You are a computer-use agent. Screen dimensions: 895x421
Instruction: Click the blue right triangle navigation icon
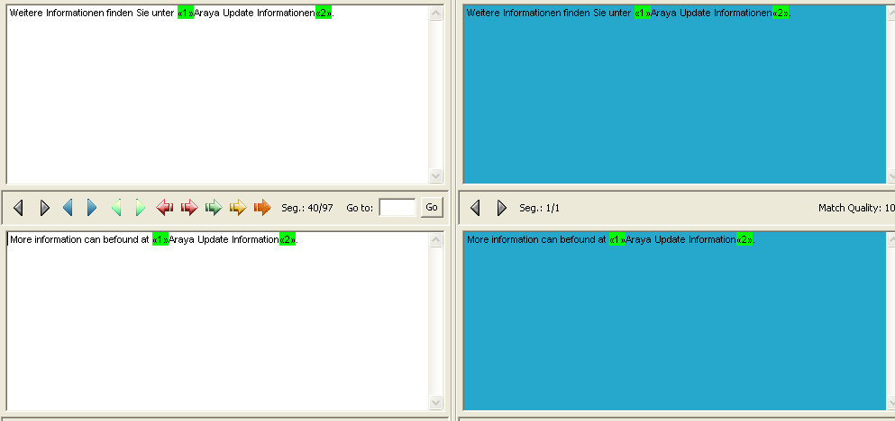pyautogui.click(x=92, y=208)
